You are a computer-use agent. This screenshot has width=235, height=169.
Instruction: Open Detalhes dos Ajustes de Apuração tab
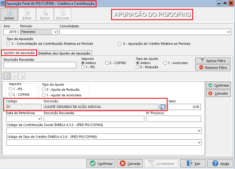click(x=64, y=53)
